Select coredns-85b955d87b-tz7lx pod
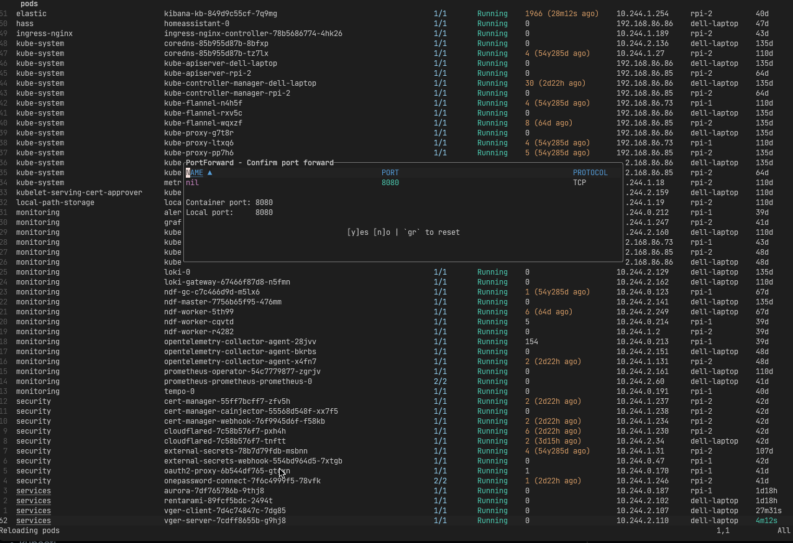793x543 pixels. click(216, 53)
